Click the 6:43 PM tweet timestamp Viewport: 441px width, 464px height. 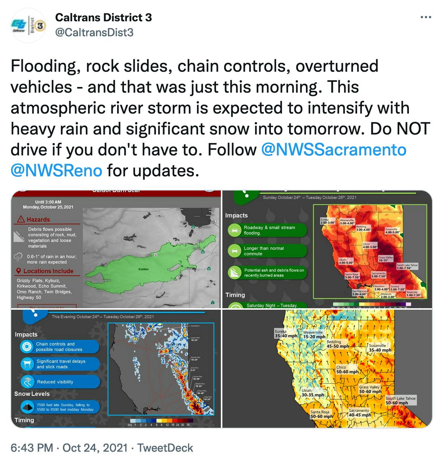pyautogui.click(x=32, y=448)
